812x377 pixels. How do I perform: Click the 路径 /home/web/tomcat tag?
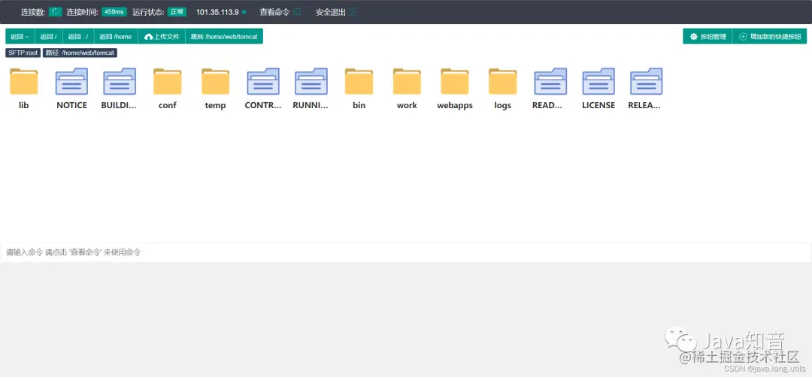(80, 53)
